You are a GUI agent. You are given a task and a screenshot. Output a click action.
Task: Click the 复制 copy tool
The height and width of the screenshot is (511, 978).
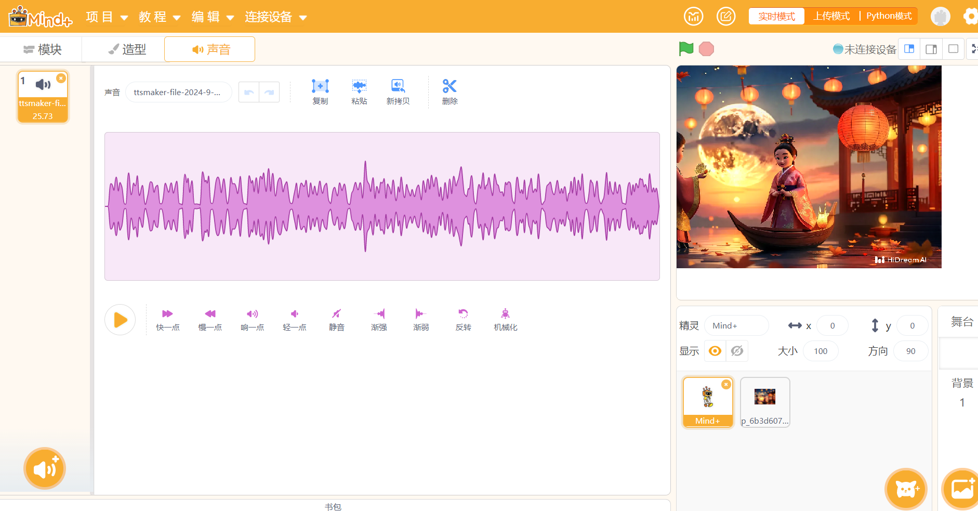(x=320, y=92)
